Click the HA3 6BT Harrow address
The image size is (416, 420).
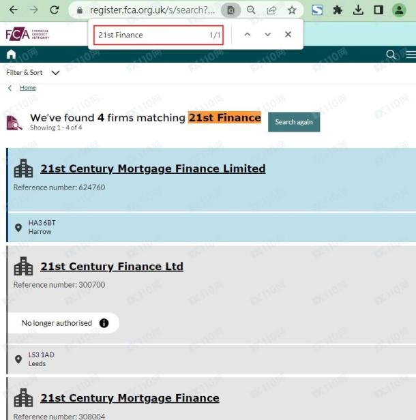point(42,227)
